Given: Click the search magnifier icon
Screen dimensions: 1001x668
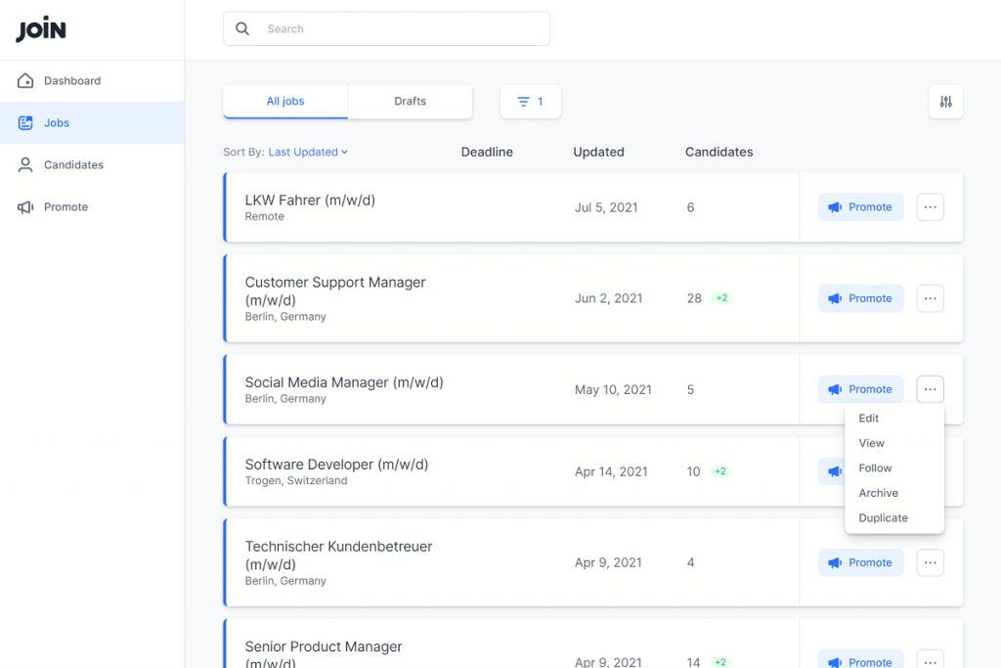Looking at the screenshot, I should click(x=243, y=29).
